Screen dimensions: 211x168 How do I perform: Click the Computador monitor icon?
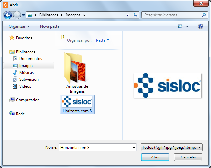tap(12, 100)
